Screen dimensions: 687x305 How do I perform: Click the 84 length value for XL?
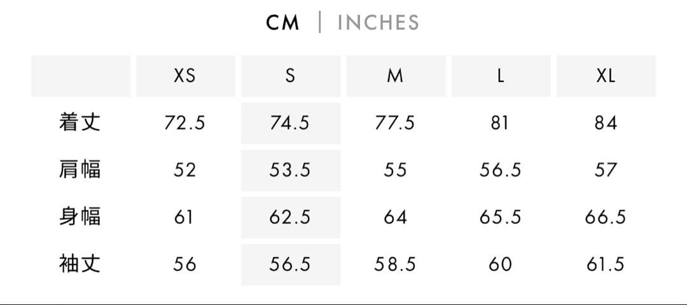[606, 123]
